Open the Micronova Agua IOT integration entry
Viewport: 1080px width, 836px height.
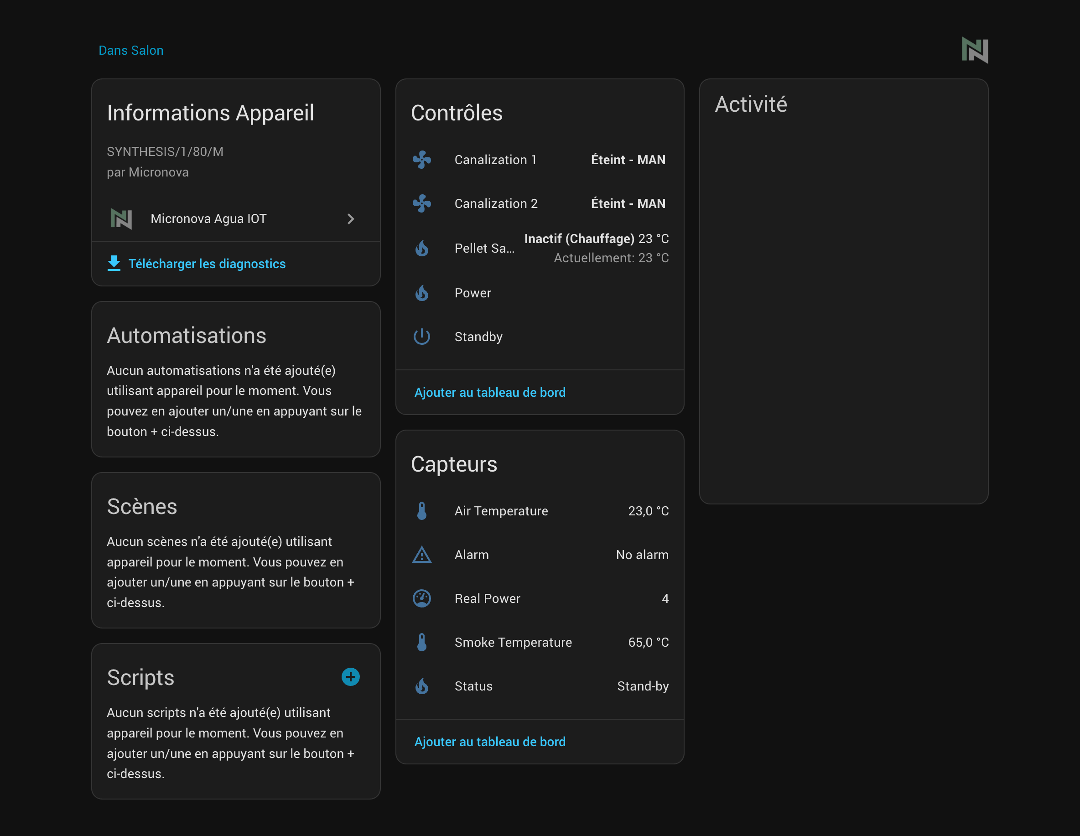(208, 219)
